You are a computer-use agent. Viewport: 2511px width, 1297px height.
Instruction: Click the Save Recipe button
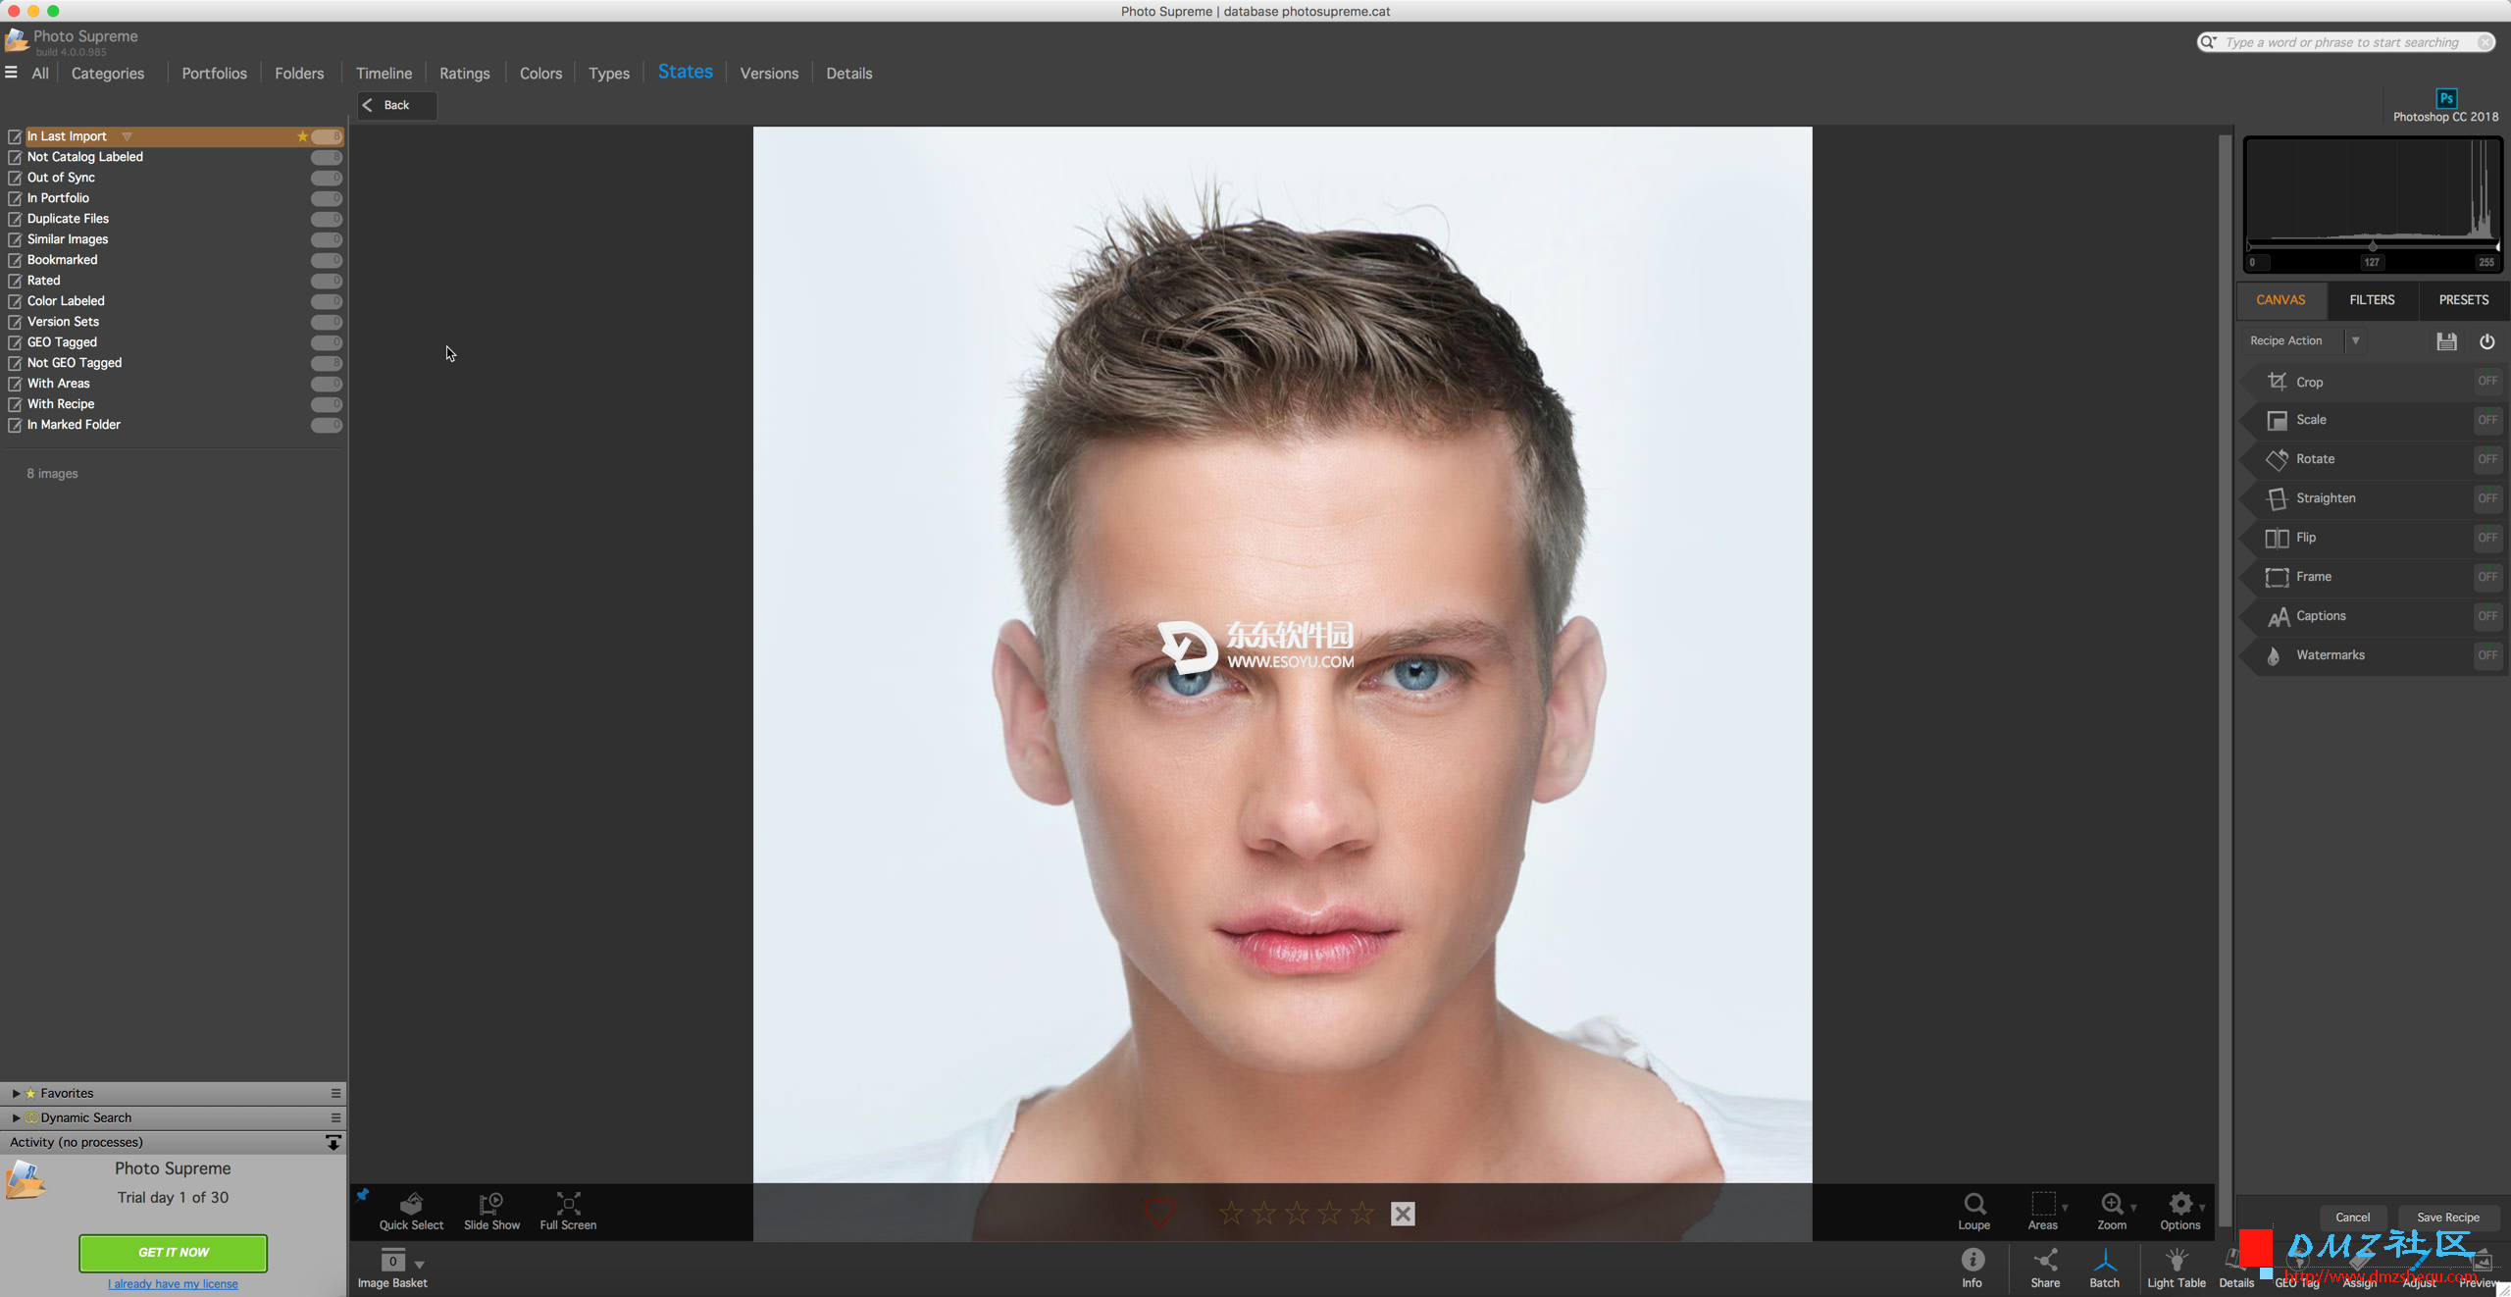2447,1218
